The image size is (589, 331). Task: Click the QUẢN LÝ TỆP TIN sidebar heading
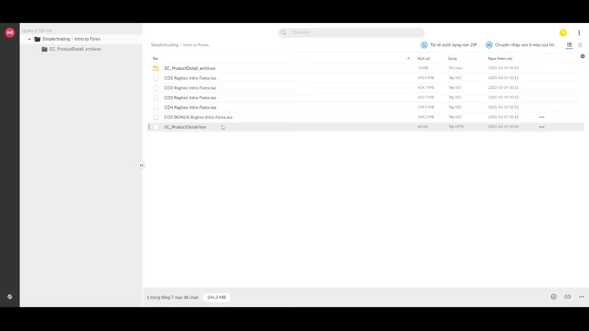pos(37,31)
